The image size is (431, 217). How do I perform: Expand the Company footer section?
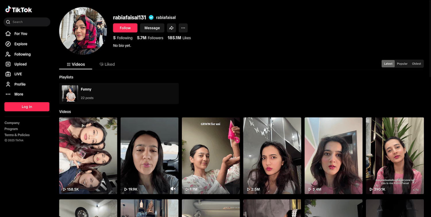(x=12, y=123)
